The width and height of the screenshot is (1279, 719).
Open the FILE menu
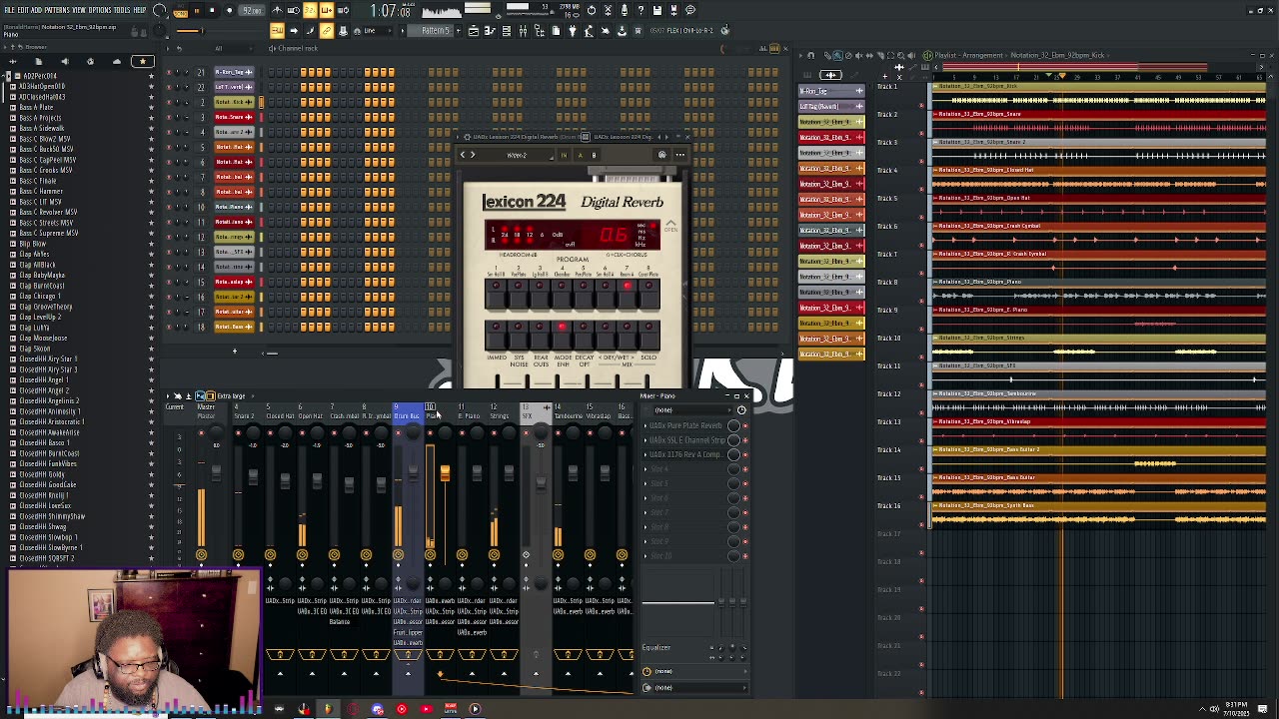point(9,10)
